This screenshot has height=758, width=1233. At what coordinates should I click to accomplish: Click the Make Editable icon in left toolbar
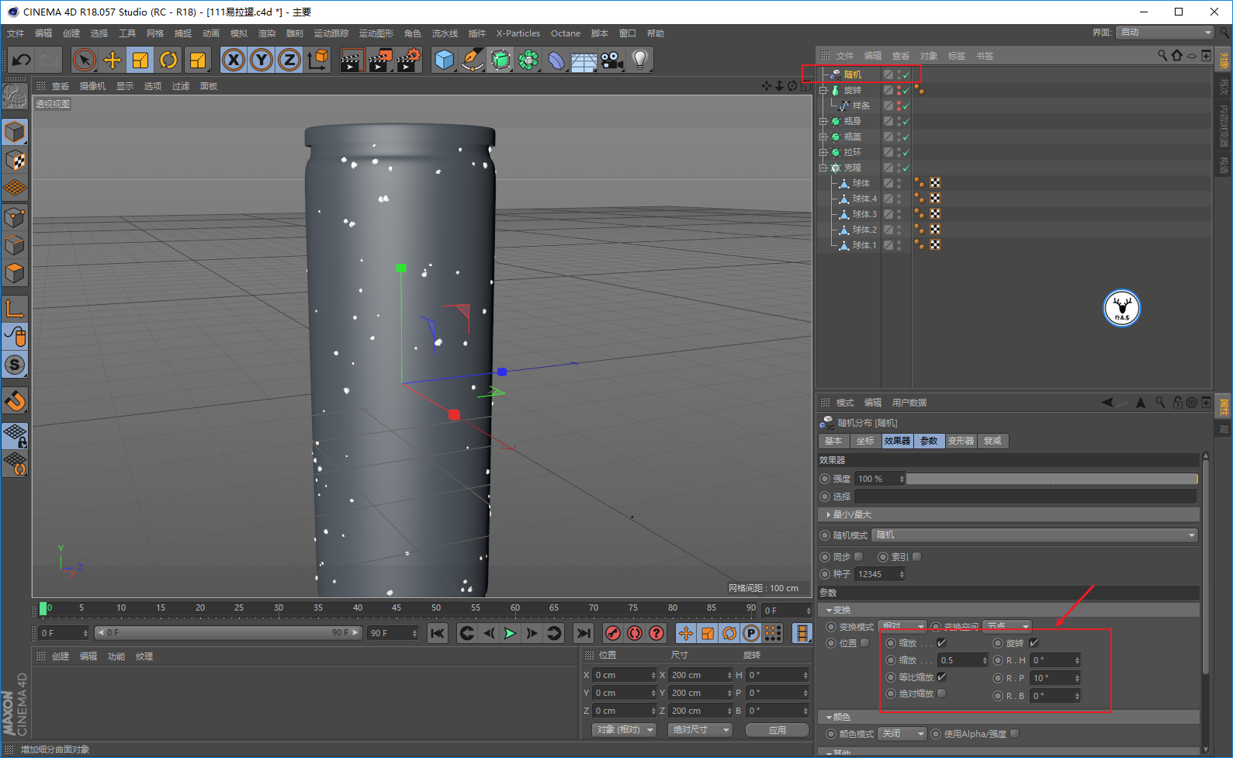[x=14, y=95]
